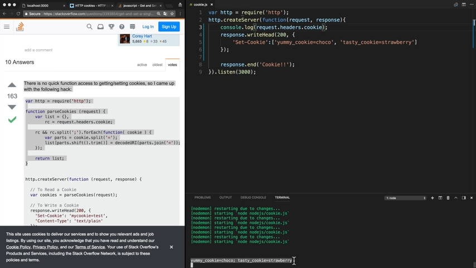
Task: Split the terminal panel
Action: [440, 198]
